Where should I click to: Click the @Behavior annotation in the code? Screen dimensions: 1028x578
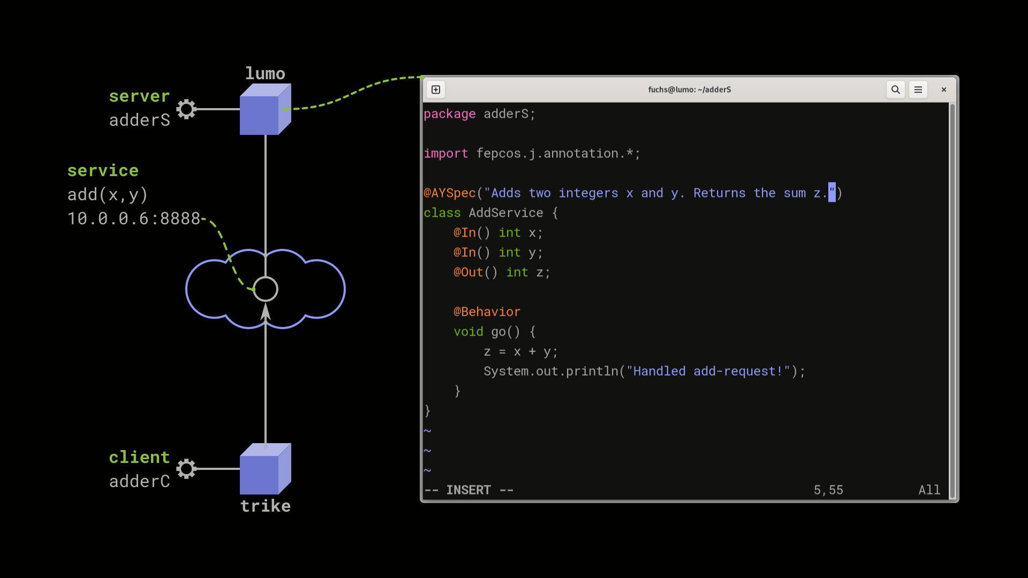(x=486, y=311)
